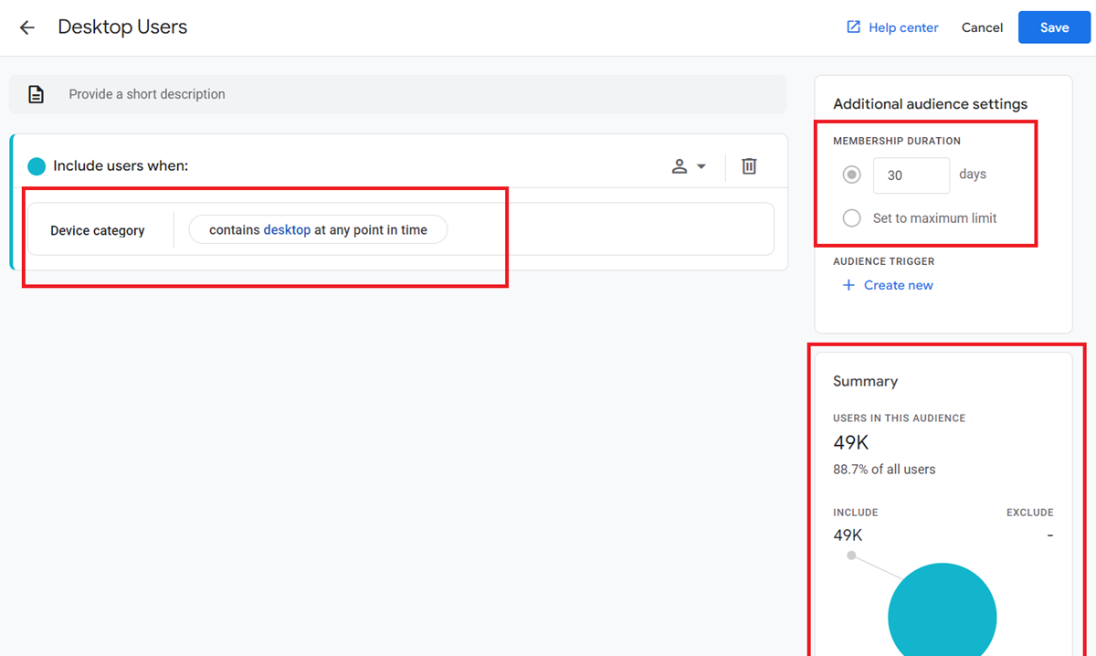
Task: Click the description document icon
Action: click(x=36, y=93)
